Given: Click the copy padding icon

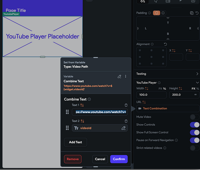Looking at the screenshot, I should click(192, 13).
